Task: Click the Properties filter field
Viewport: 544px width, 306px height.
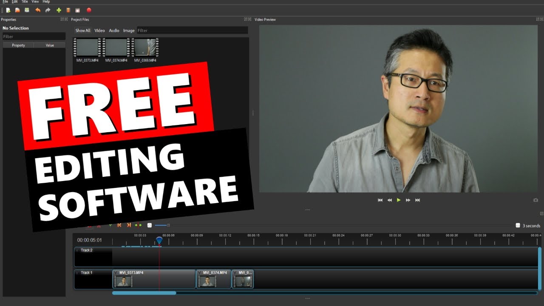Action: coord(34,37)
